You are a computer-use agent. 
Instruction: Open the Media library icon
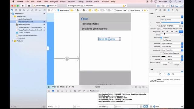tap(173, 74)
